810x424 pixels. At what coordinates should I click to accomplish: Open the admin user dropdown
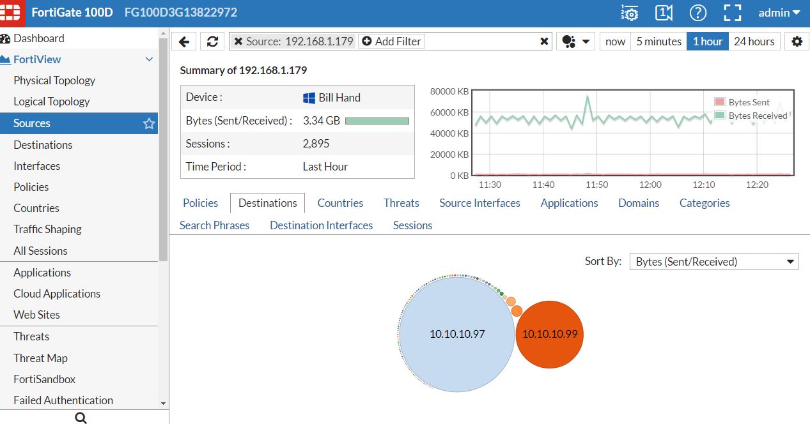[x=779, y=13]
